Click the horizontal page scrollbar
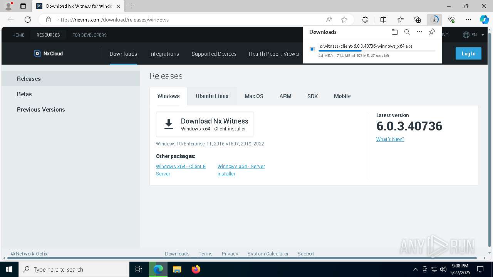Image resolution: width=493 pixels, height=277 pixels. pyautogui.click(x=243, y=258)
